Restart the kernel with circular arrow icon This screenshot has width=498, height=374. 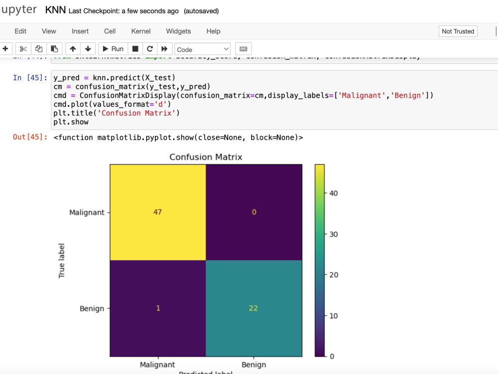[x=150, y=49]
